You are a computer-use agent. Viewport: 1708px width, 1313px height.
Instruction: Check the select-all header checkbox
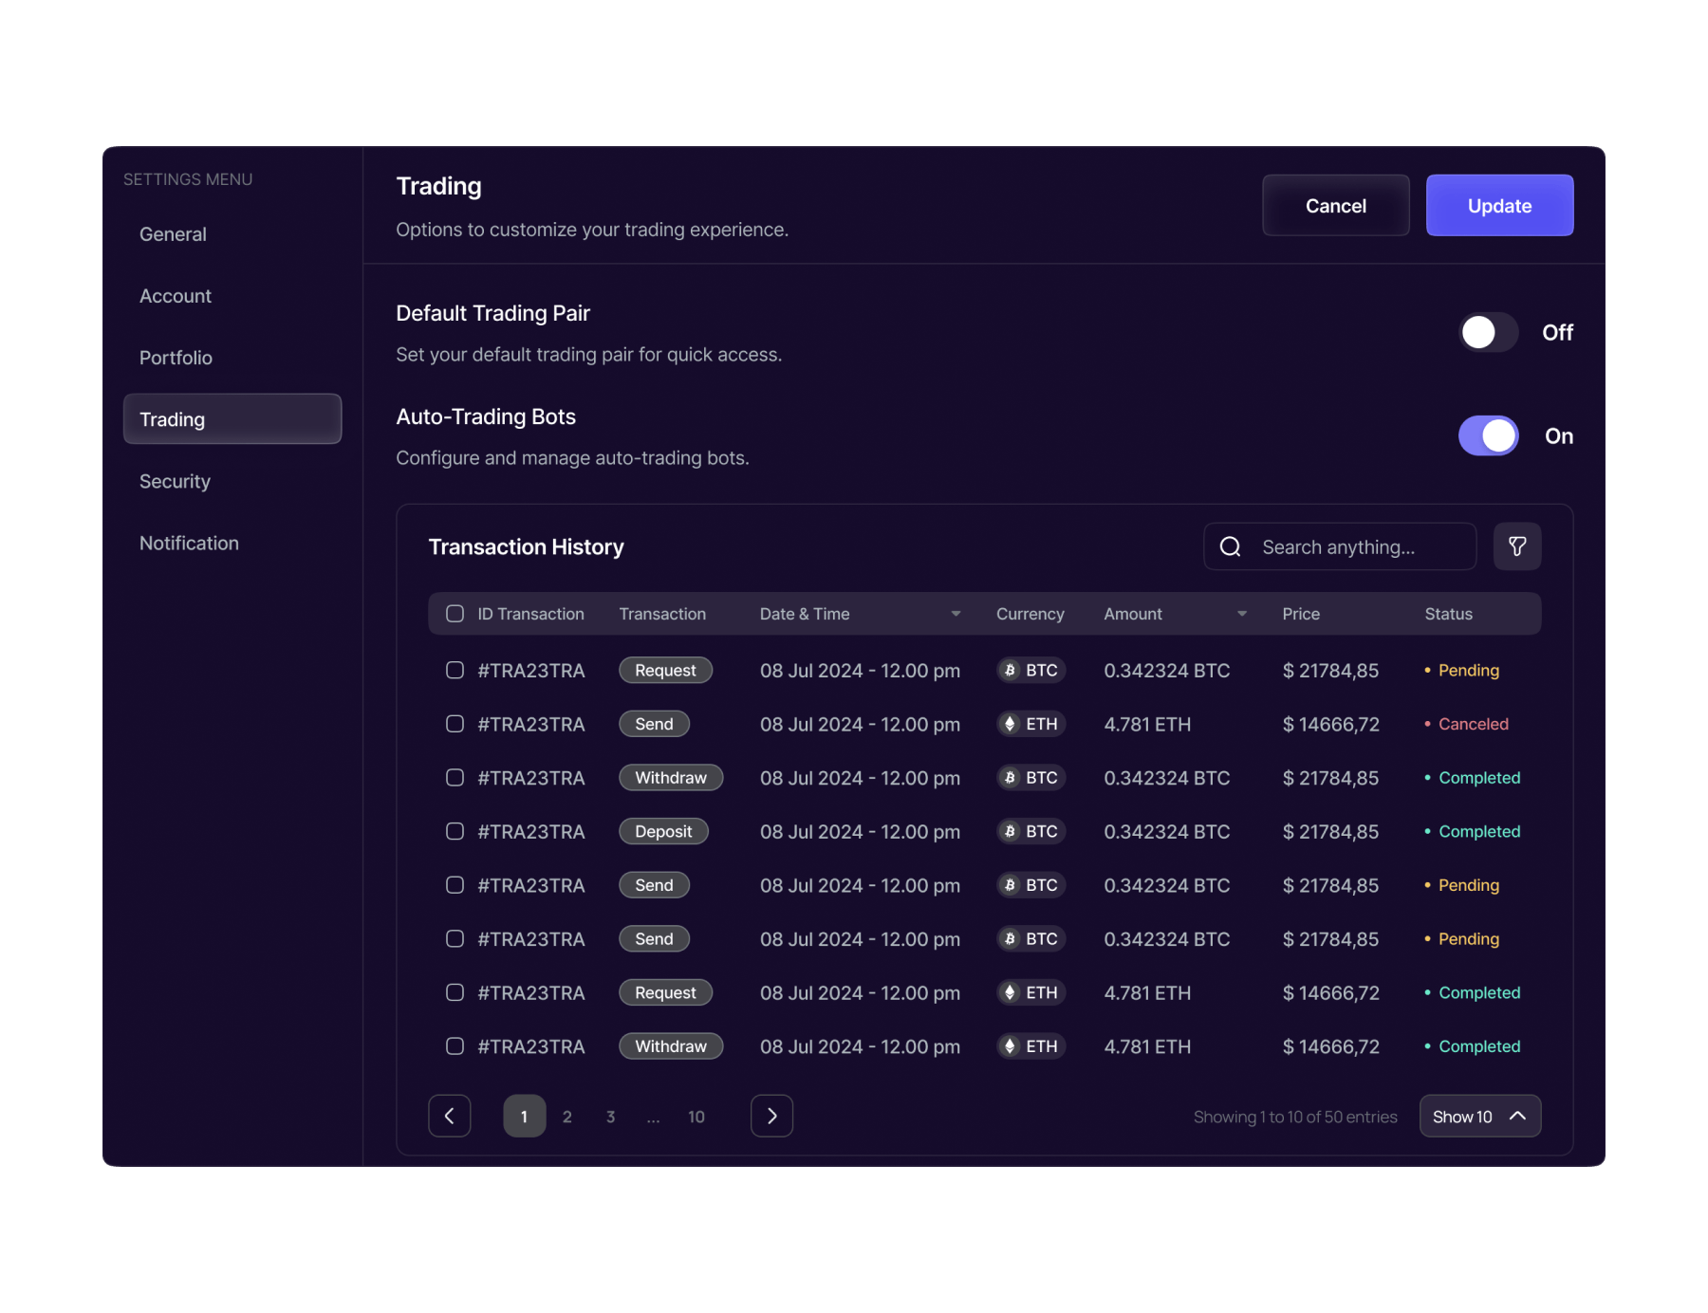point(455,614)
